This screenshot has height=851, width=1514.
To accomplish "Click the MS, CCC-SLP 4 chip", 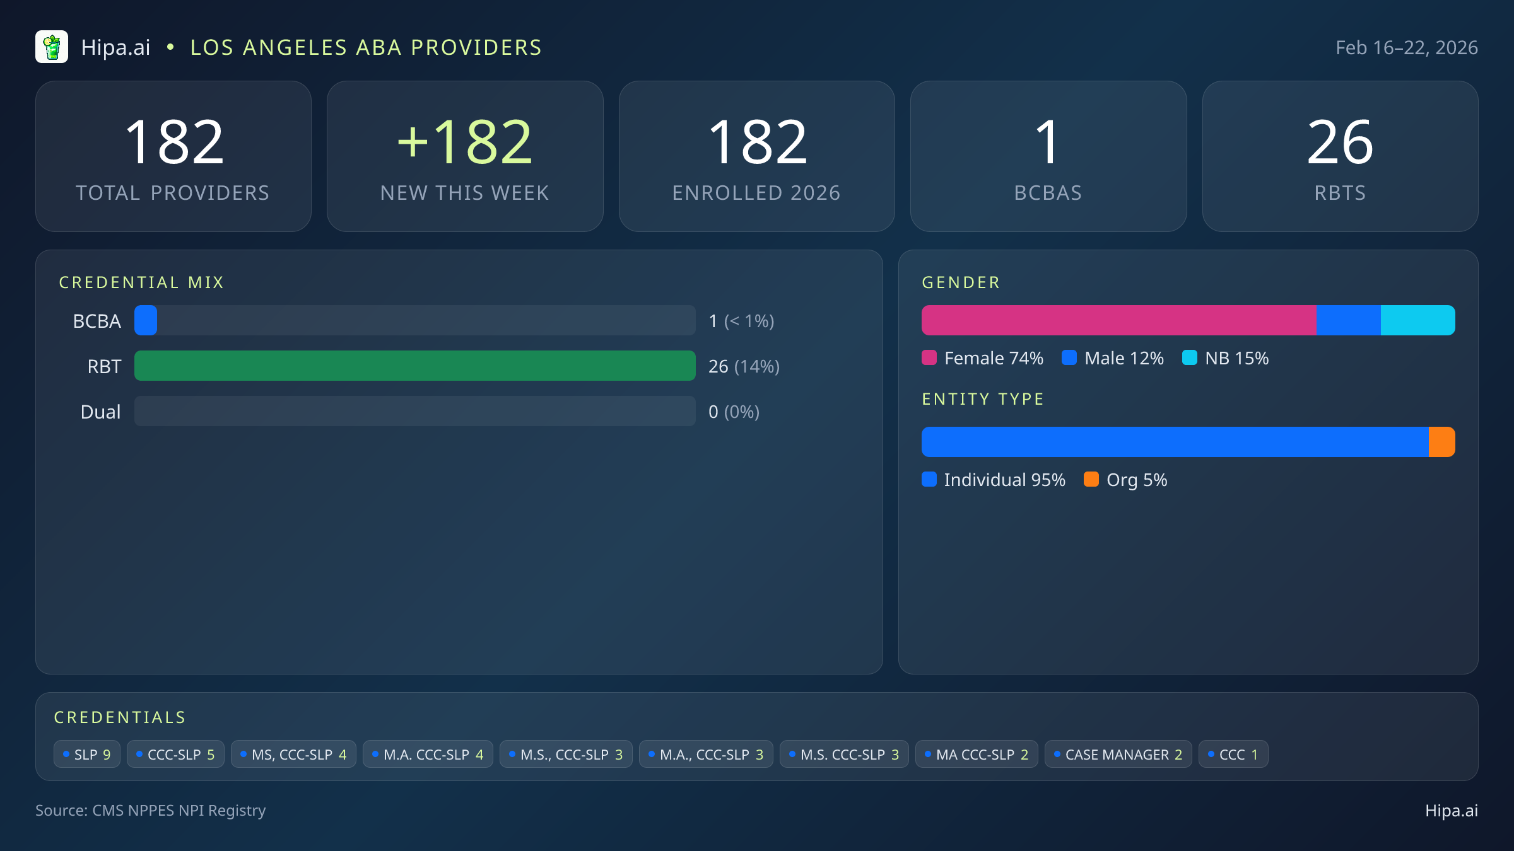I will click(x=293, y=753).
